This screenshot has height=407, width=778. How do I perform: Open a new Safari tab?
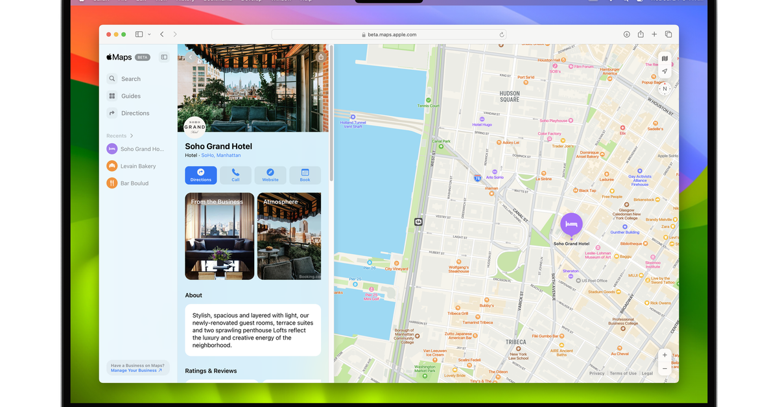point(654,34)
